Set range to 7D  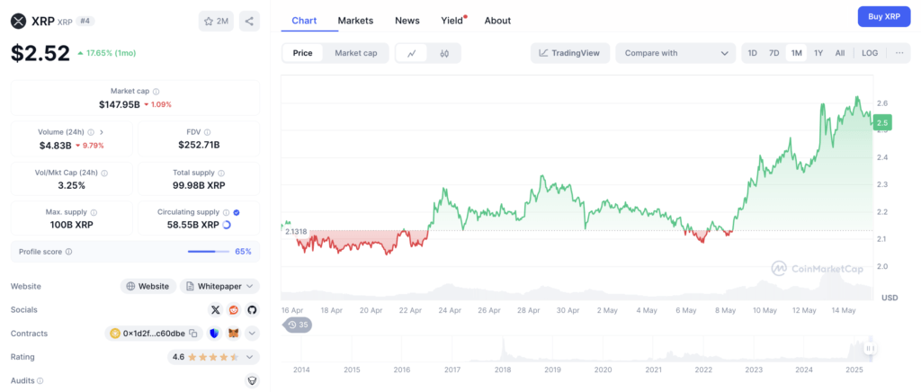(774, 53)
